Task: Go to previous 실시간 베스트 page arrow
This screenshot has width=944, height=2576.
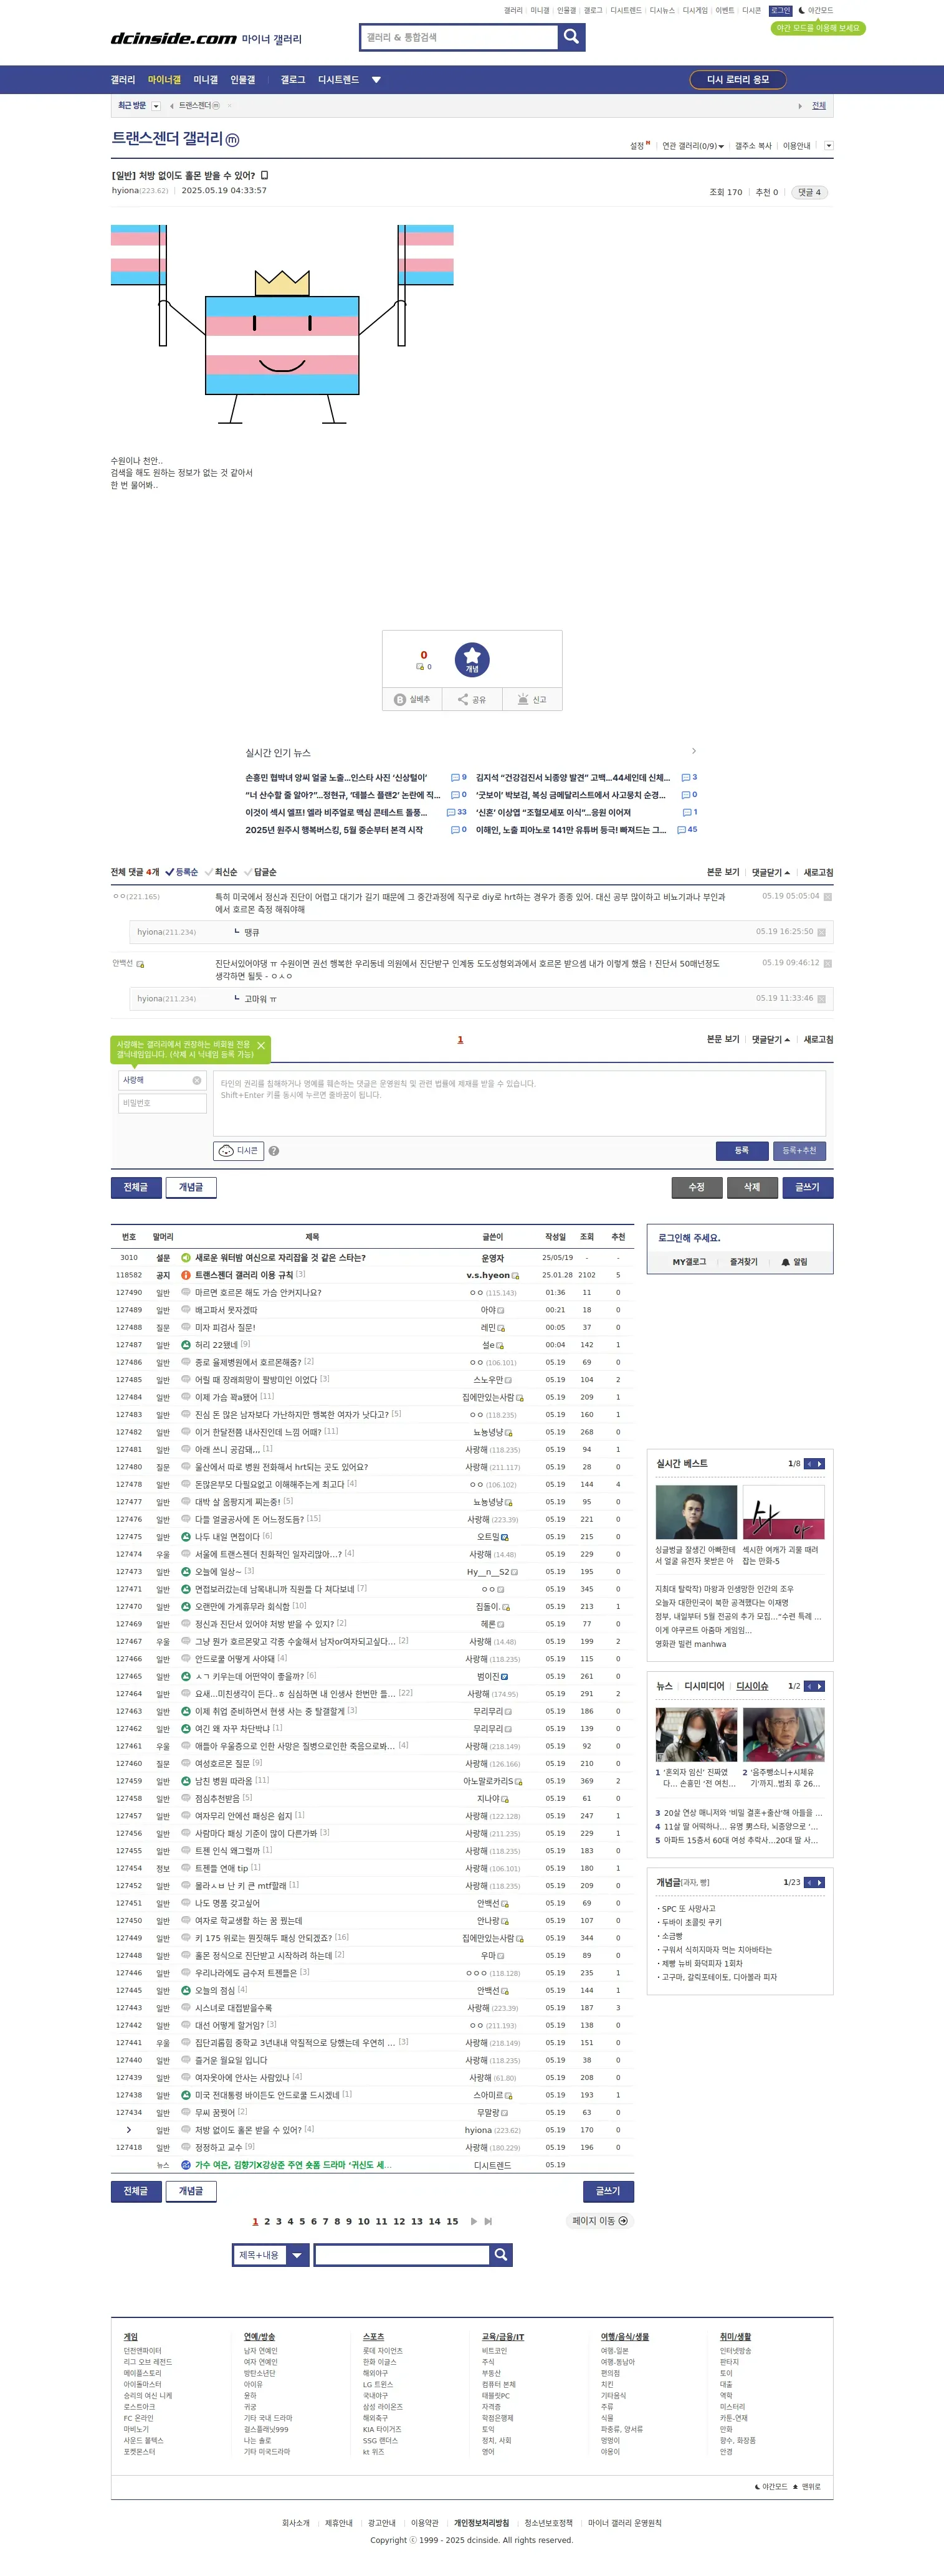Action: pos(809,1464)
